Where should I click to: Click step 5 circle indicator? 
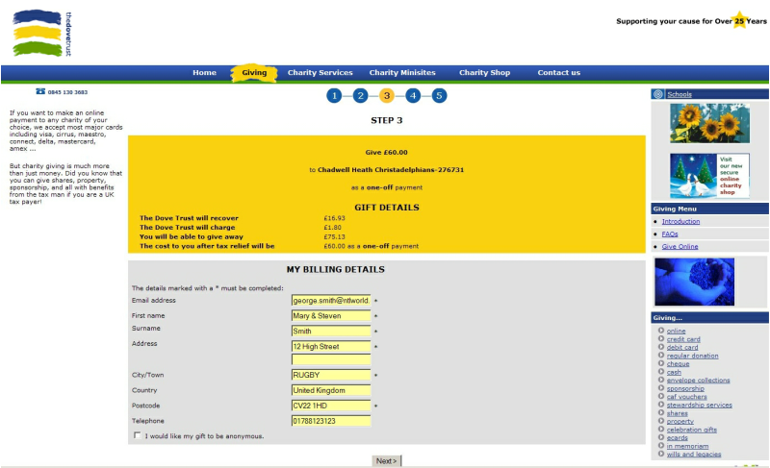pos(439,95)
